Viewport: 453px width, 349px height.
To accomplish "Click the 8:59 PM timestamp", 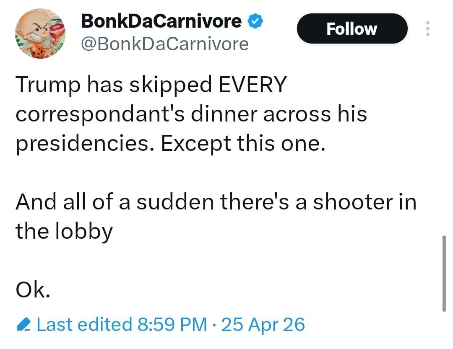I will pos(172,325).
